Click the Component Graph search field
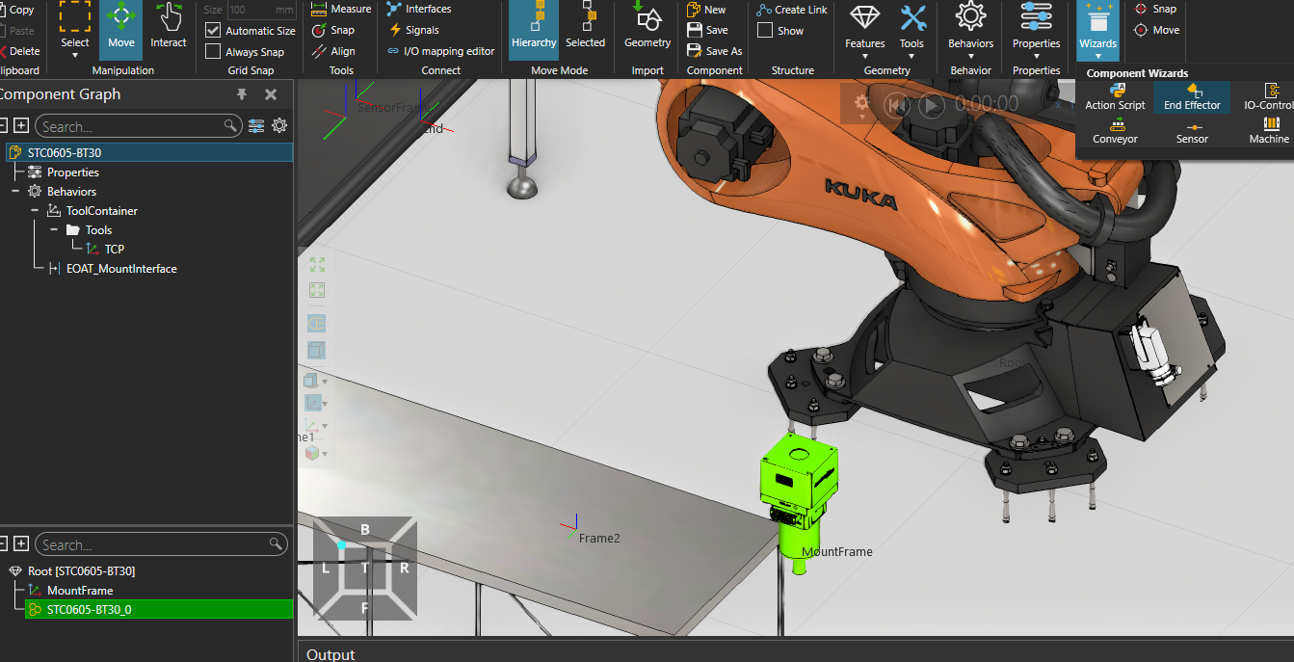The height and width of the screenshot is (662, 1294). (x=138, y=126)
